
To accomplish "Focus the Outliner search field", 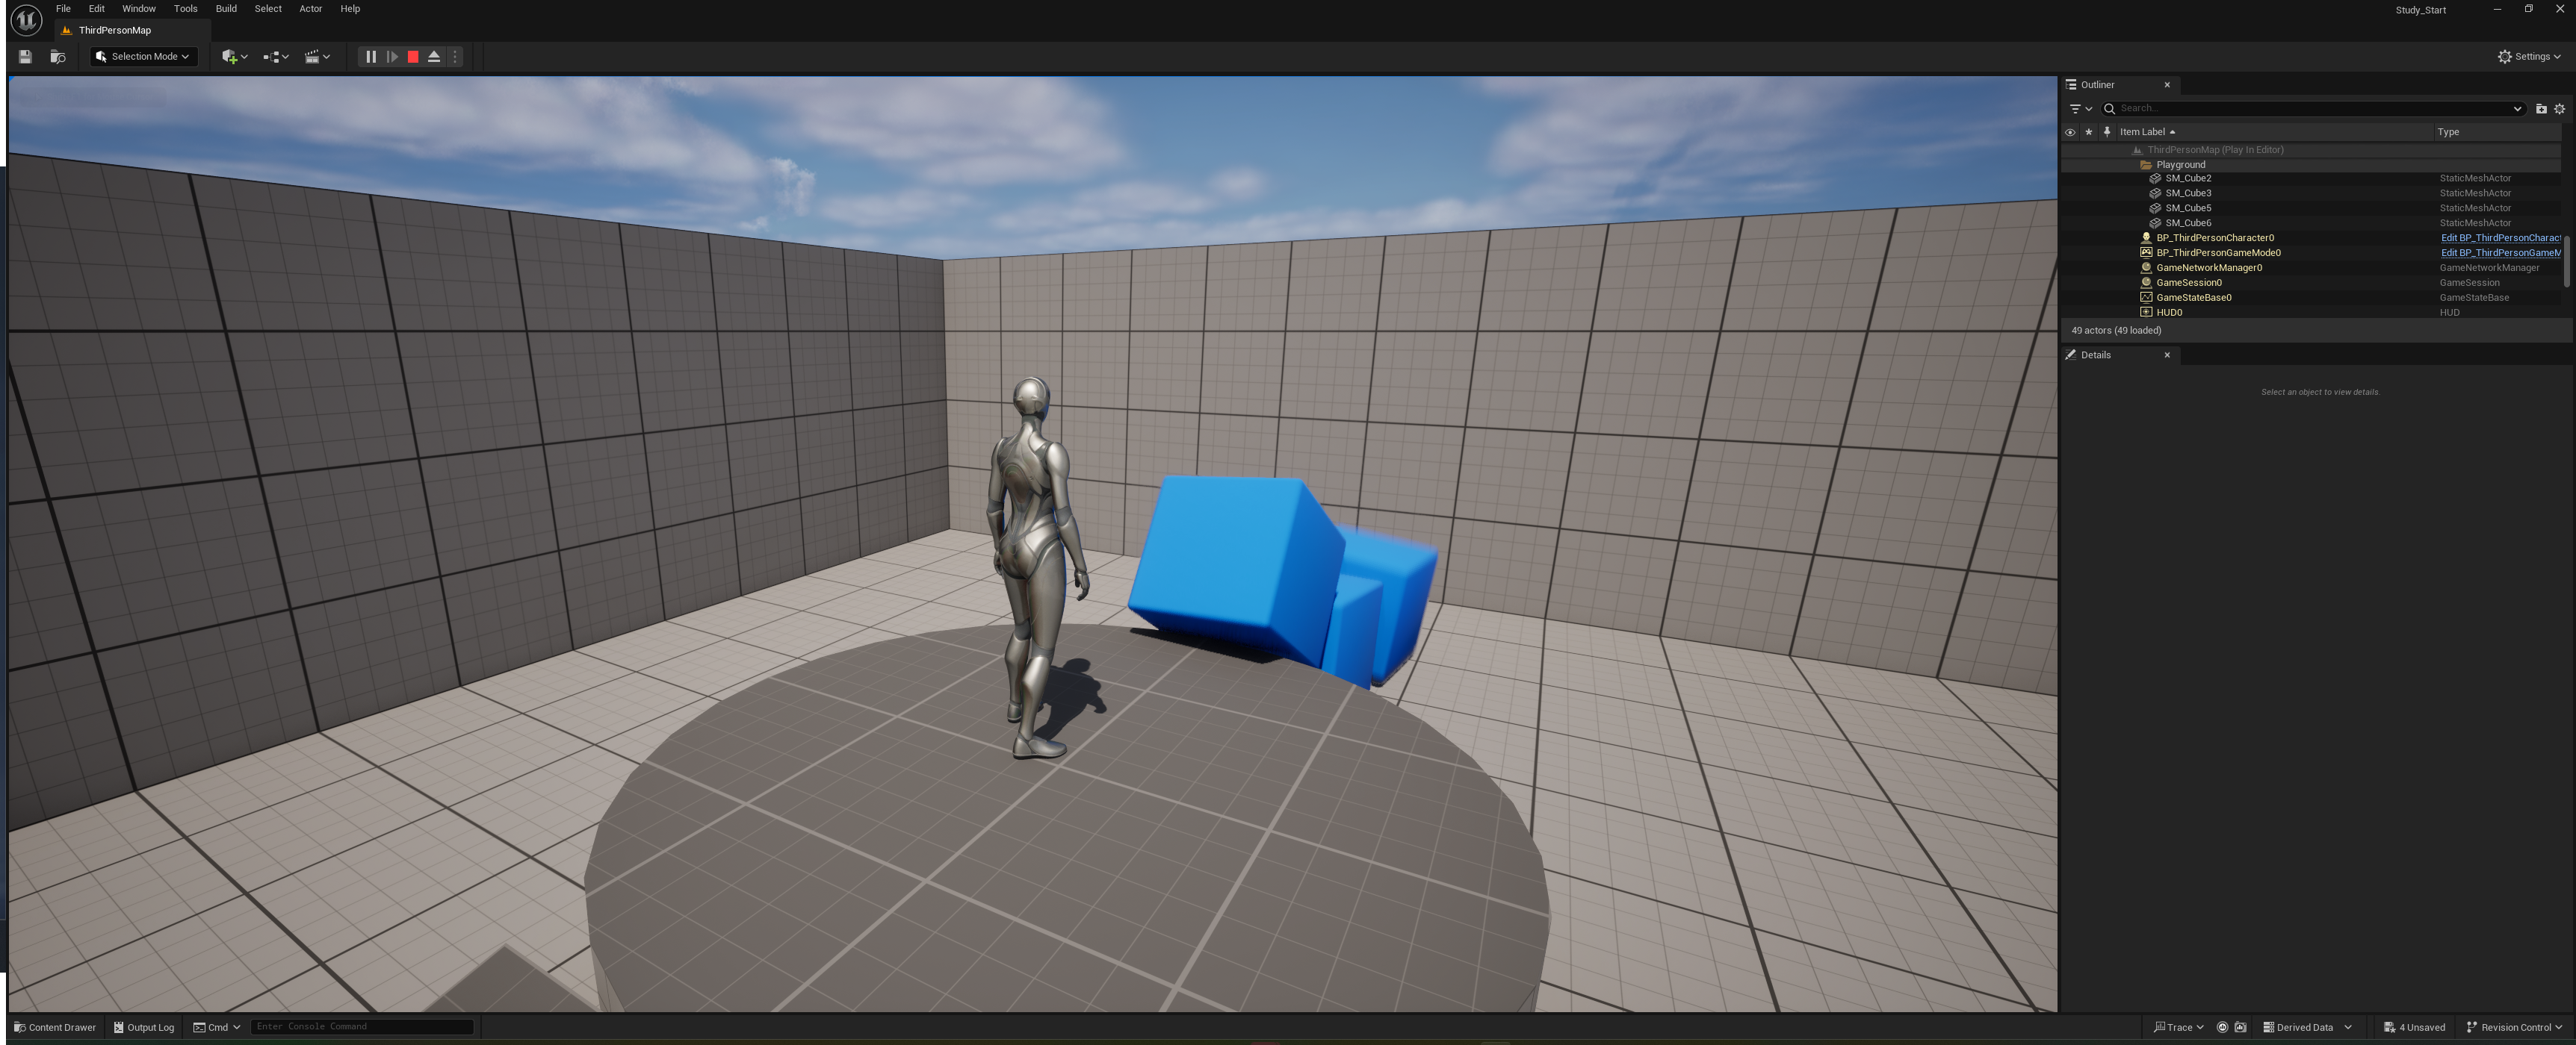I will click(2312, 109).
